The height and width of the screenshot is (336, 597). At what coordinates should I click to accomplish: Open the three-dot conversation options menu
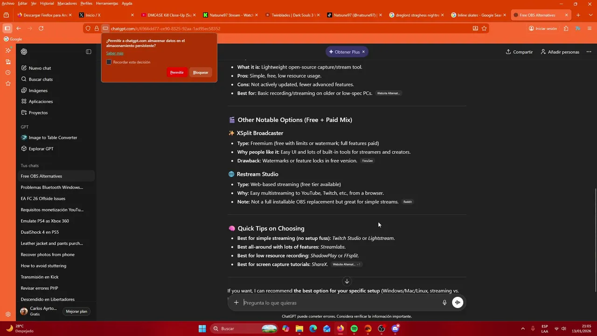[589, 52]
